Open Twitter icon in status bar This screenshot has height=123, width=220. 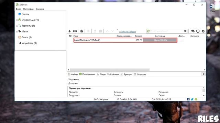[192, 99]
